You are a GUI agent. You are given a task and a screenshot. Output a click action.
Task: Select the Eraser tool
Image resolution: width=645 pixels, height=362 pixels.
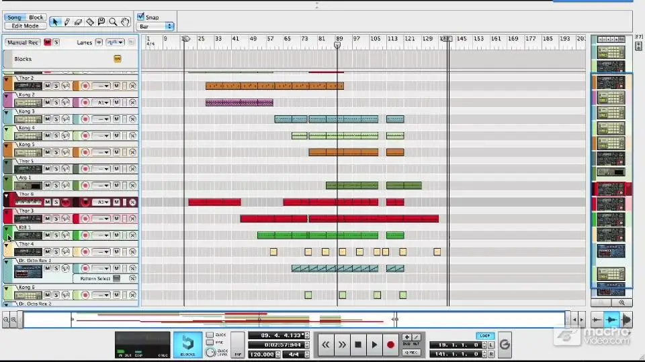coord(78,21)
